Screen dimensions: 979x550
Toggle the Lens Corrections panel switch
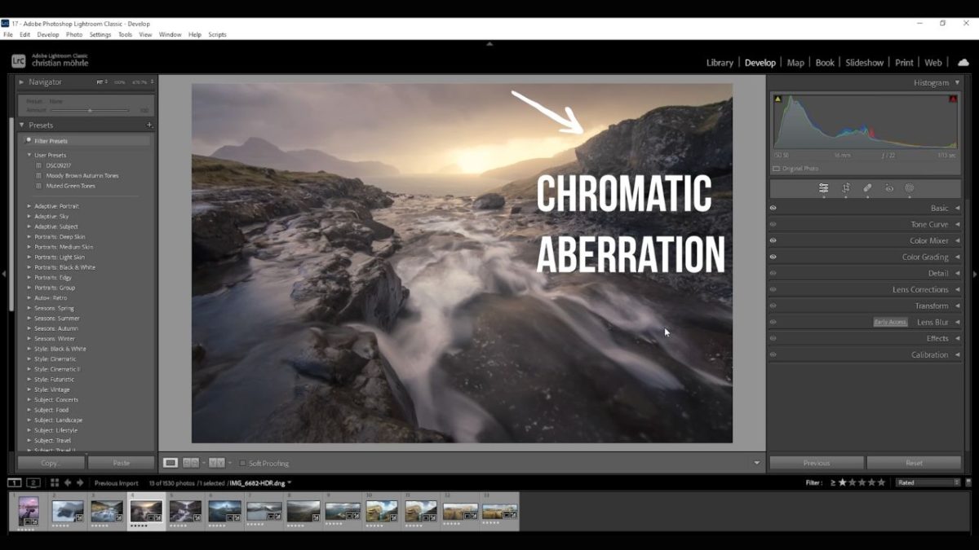773,289
